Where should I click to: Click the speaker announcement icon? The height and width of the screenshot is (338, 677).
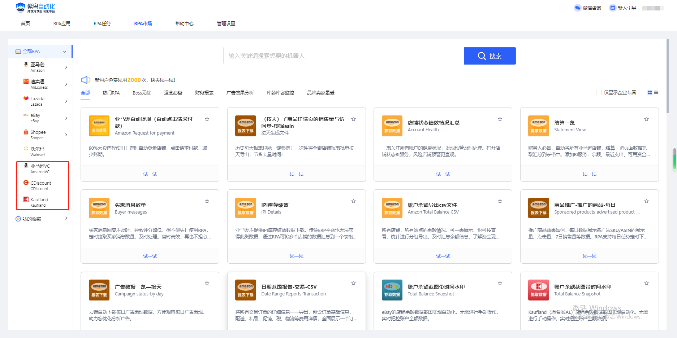click(86, 80)
